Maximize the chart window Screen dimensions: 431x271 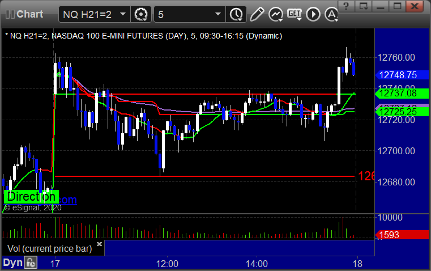397,6
